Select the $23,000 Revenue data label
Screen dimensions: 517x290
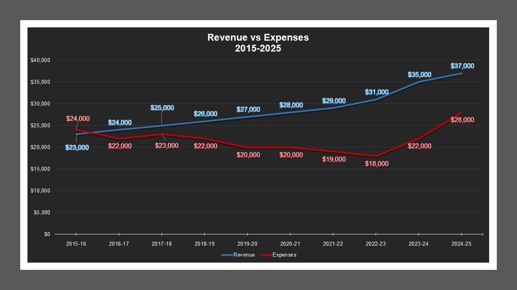[x=77, y=148]
